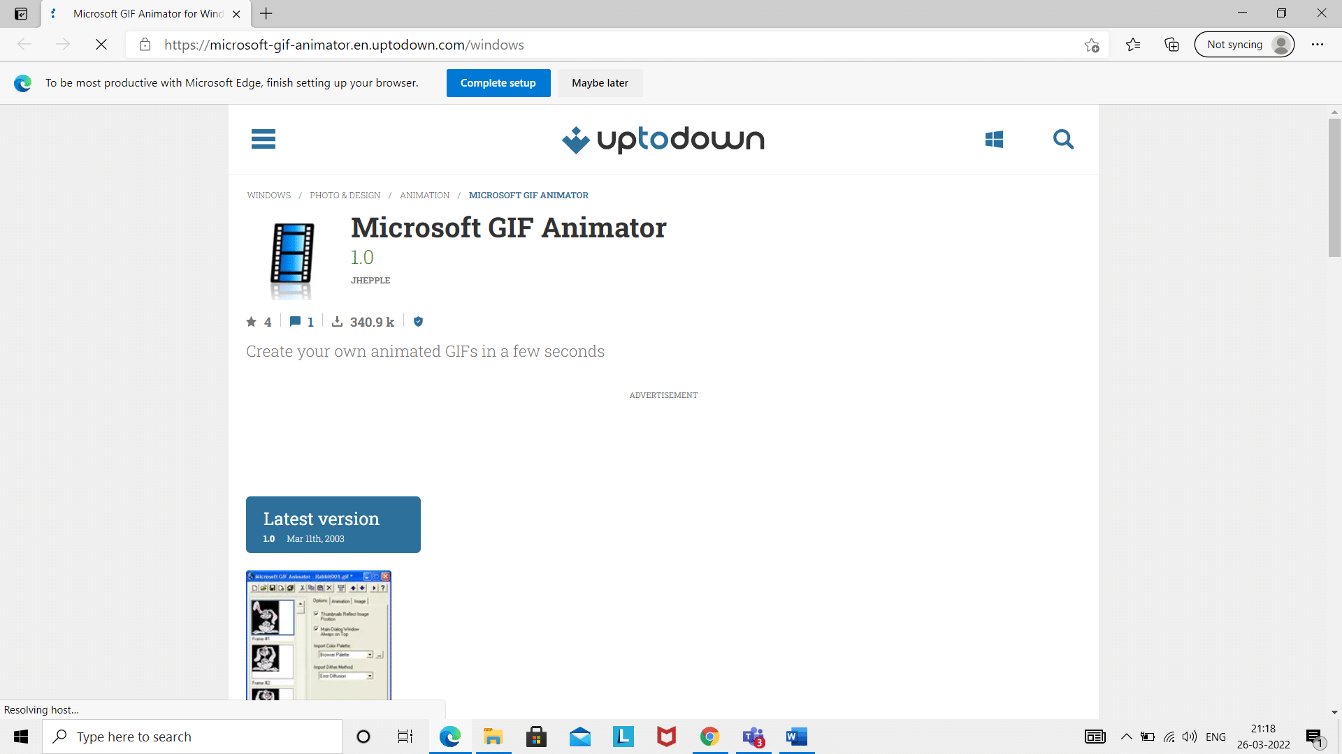This screenshot has width=1342, height=754.
Task: Toggle favorites bar icon in toolbar
Action: click(x=1132, y=44)
